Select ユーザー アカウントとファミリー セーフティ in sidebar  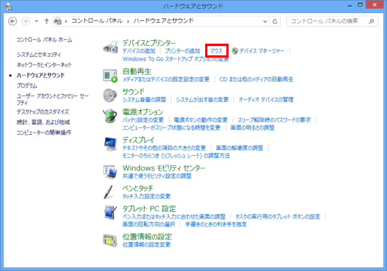[53, 99]
